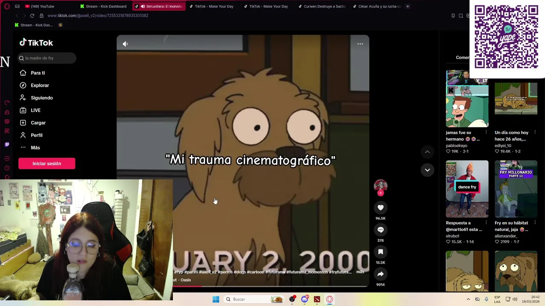Open OBS taskbar icon
The width and height of the screenshot is (545, 306).
tap(292, 299)
